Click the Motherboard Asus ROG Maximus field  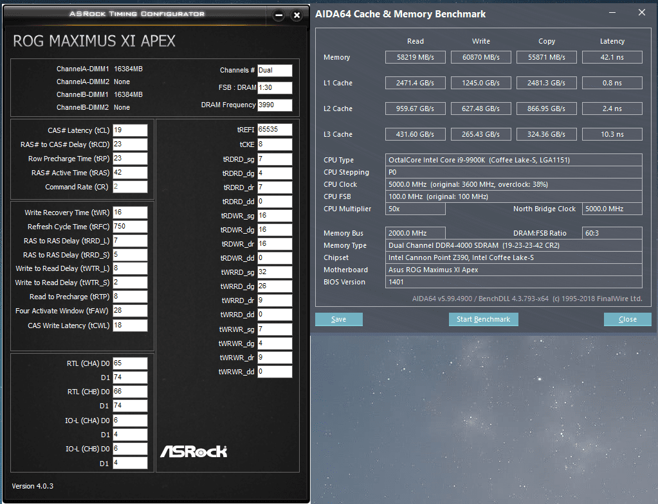(x=514, y=270)
